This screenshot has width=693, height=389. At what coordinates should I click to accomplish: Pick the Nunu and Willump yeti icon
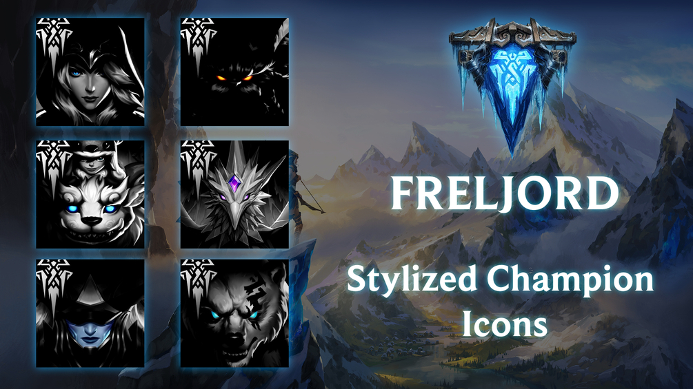[x=90, y=194]
